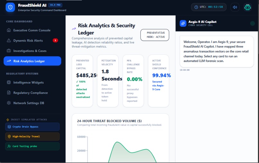The width and height of the screenshot is (259, 163).
Task: Click the $485,25 prevented loss value
Action: [86, 75]
